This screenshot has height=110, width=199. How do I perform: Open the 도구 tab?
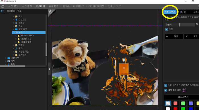click(x=119, y=6)
